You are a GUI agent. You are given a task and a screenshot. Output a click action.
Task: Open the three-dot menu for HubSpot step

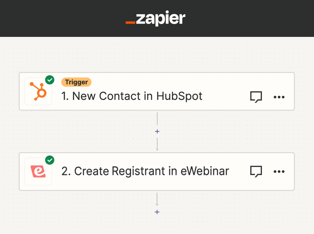coord(279,97)
